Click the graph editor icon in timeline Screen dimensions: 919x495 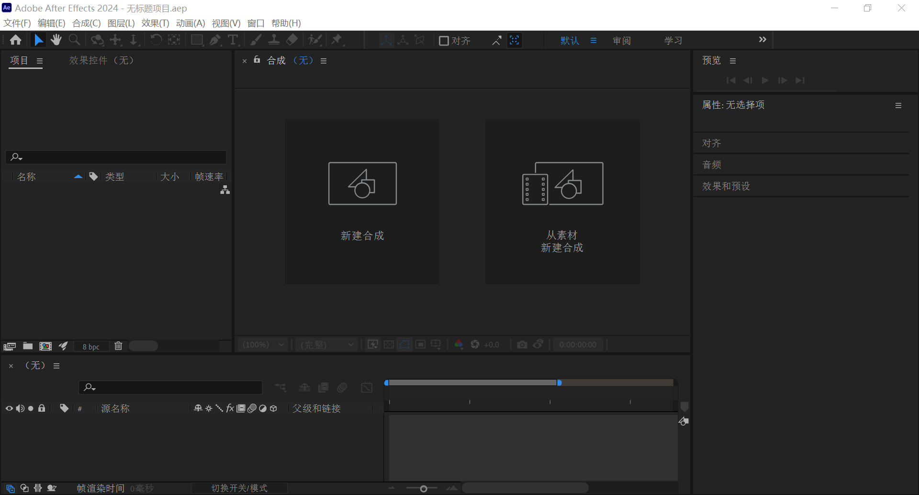point(367,387)
